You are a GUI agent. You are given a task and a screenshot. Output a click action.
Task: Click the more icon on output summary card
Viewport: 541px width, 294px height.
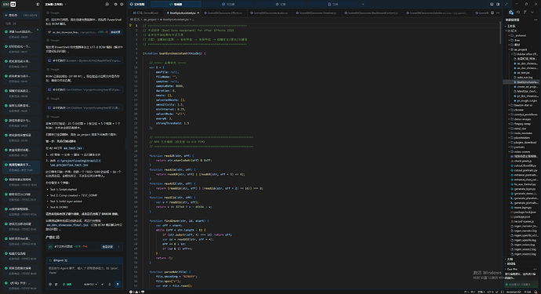118,246
